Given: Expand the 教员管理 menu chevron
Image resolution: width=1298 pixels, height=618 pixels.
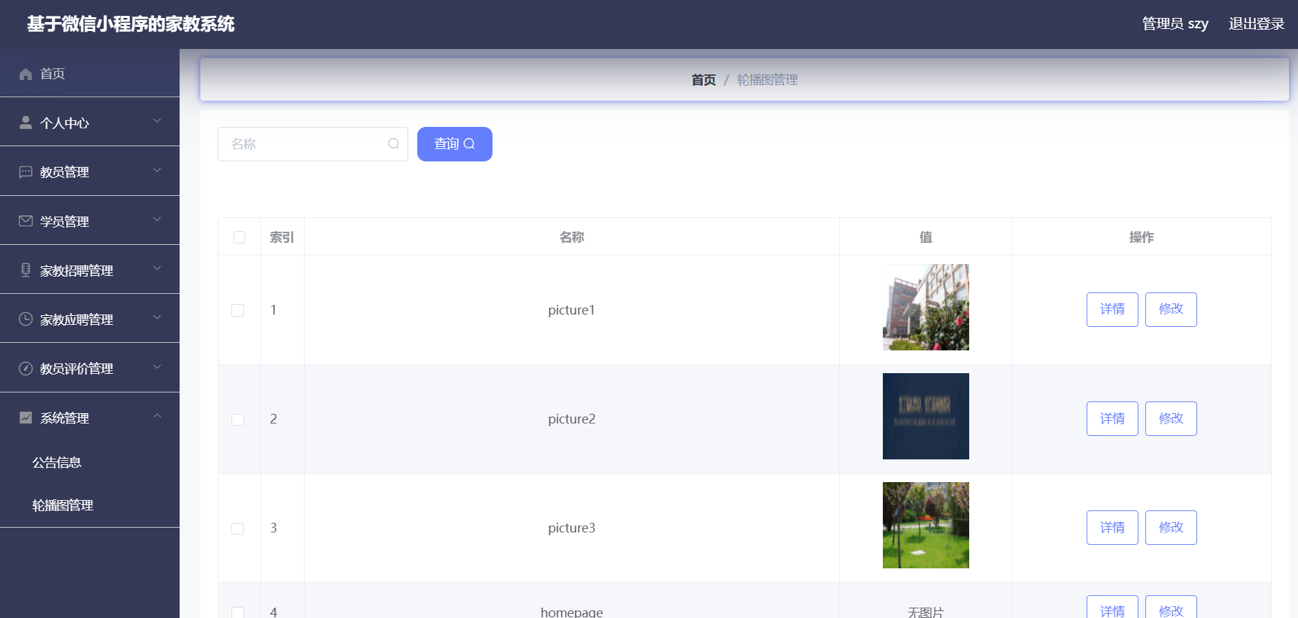Looking at the screenshot, I should click(x=157, y=170).
